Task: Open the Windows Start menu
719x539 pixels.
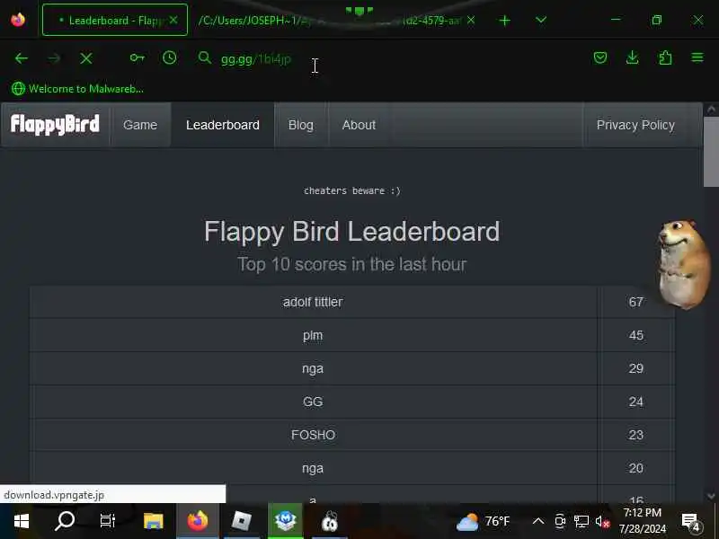Action: tap(21, 521)
